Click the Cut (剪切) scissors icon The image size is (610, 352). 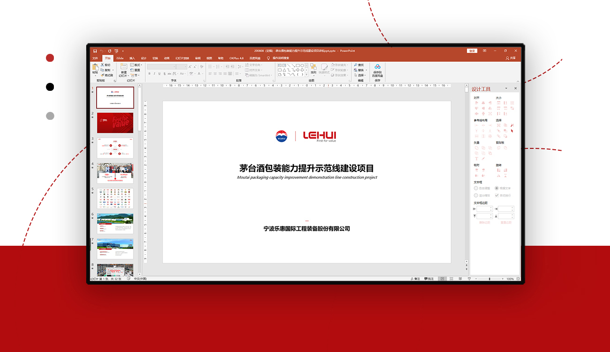coord(102,65)
